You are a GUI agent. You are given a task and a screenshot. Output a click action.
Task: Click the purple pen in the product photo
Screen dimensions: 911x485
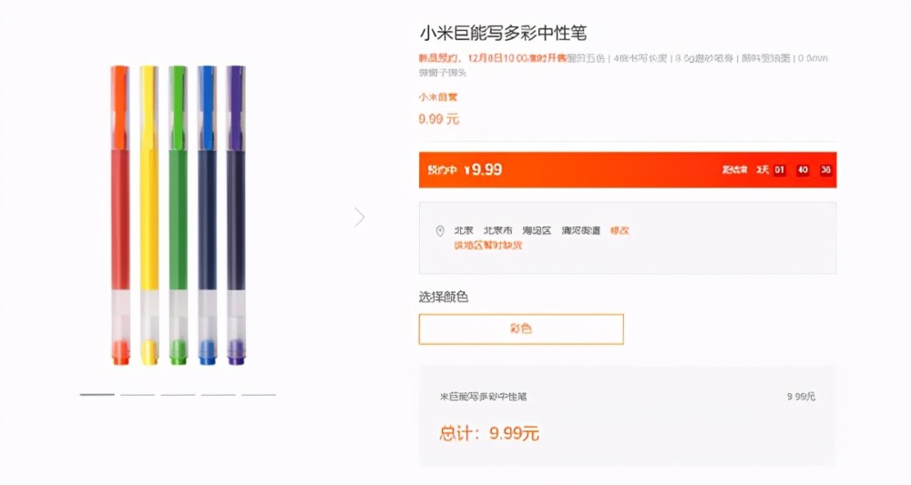point(235,216)
